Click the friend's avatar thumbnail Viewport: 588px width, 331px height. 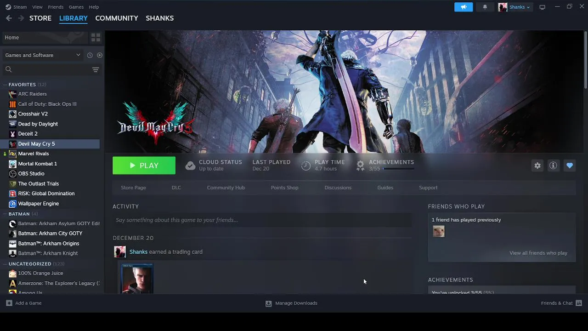point(439,231)
